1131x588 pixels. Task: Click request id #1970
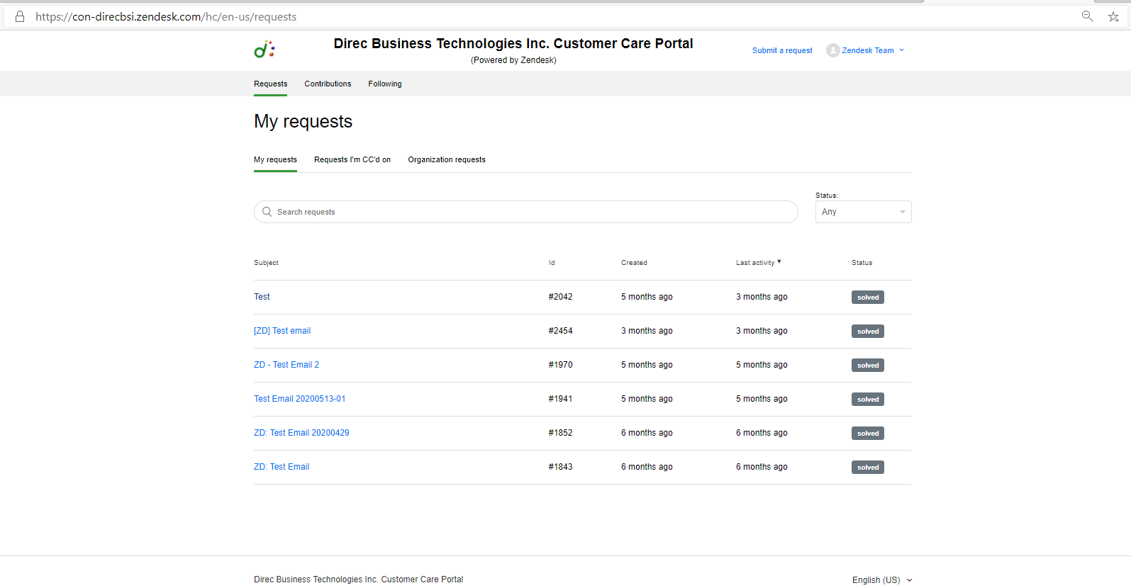click(x=560, y=365)
